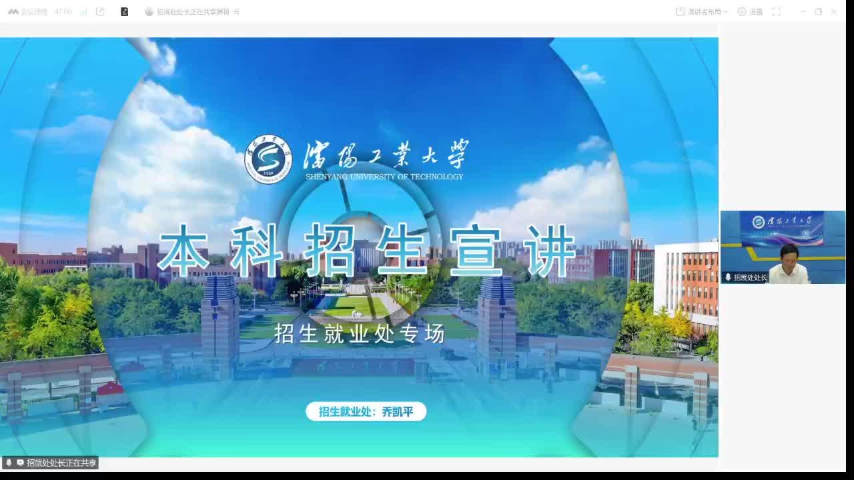Click the subtitle '招生就业处专场' on slide
This screenshot has width=854, height=480.
pyautogui.click(x=359, y=334)
